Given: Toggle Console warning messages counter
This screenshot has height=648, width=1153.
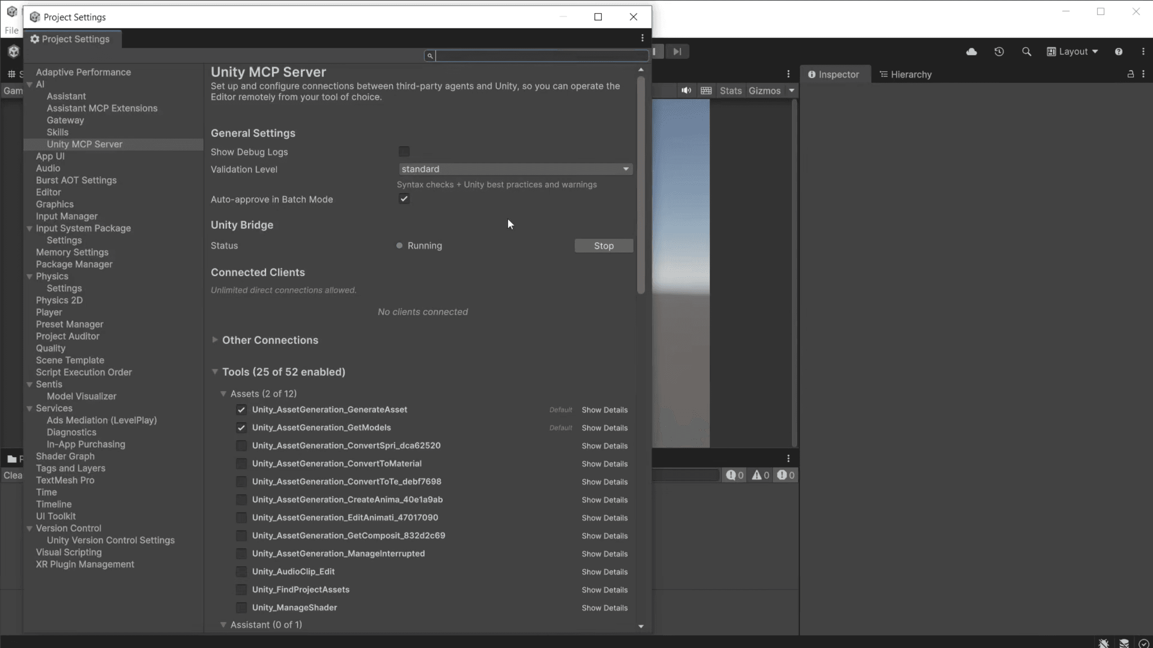Looking at the screenshot, I should (760, 475).
